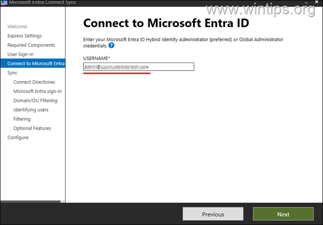Image resolution: width=323 pixels, height=225 pixels.
Task: Minimize the Entra Connect Sync window
Action: [306, 2]
